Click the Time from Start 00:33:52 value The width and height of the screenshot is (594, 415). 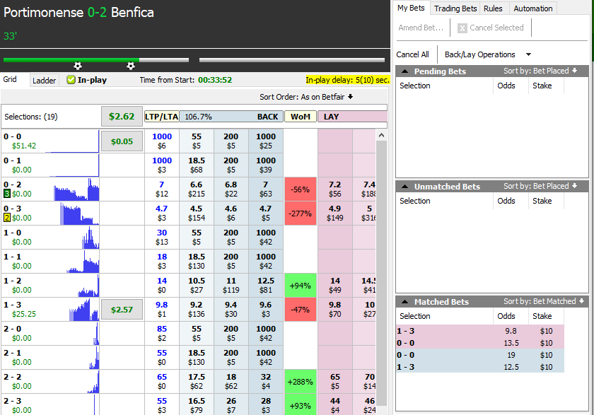(x=215, y=80)
